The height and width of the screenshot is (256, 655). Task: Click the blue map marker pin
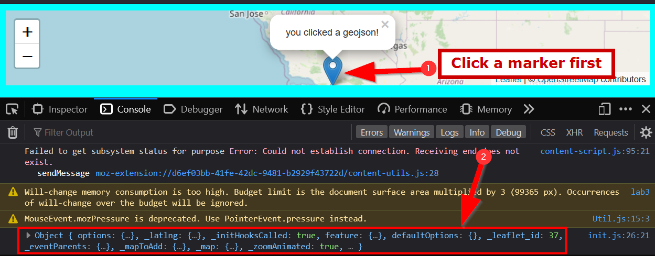[332, 69]
